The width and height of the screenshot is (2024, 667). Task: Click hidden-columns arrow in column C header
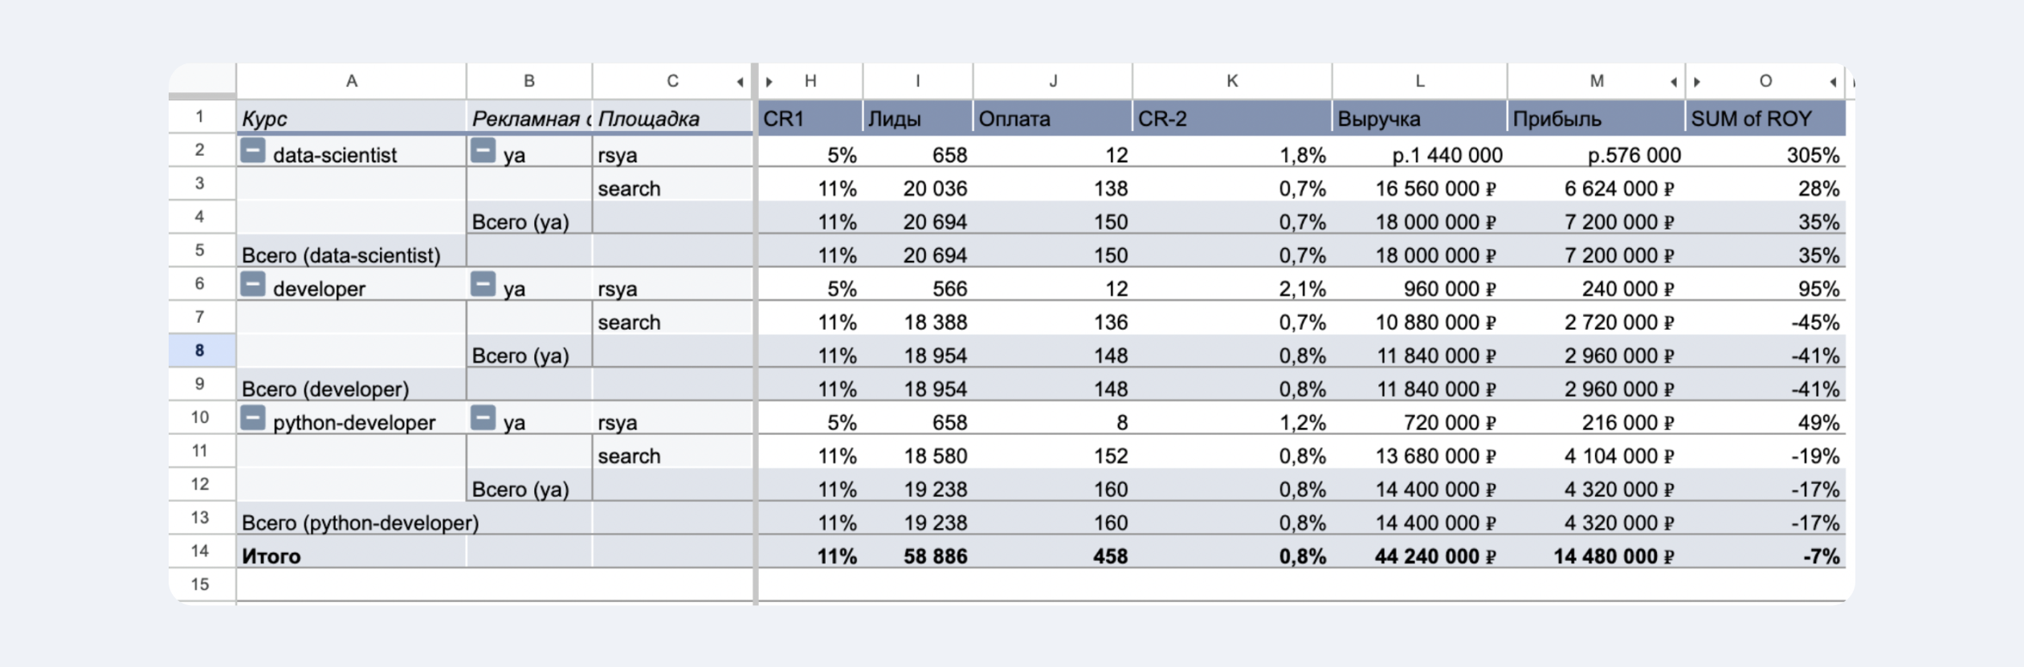click(x=740, y=82)
